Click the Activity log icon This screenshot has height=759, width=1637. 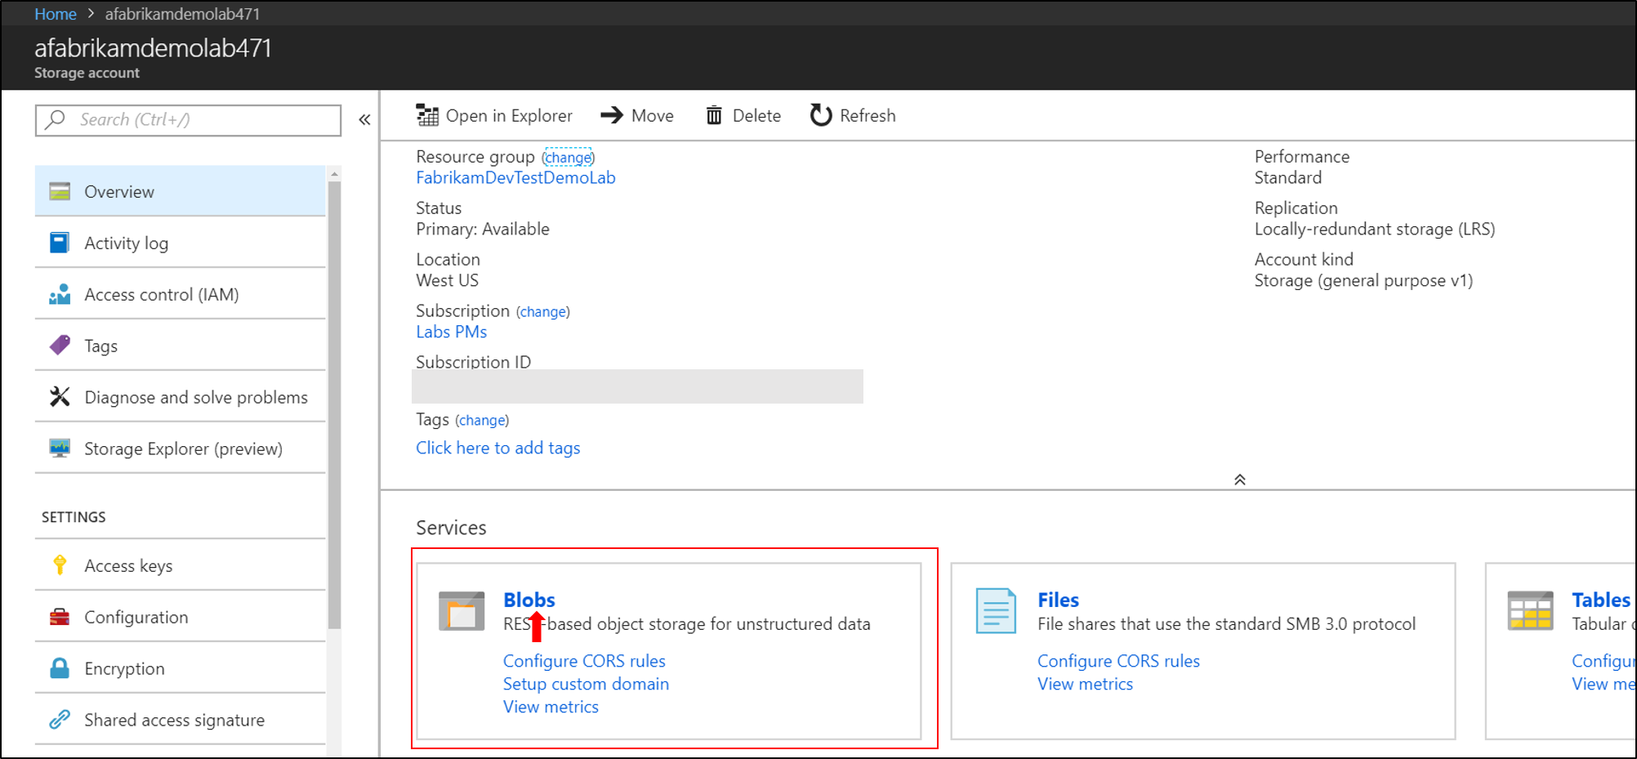tap(60, 243)
